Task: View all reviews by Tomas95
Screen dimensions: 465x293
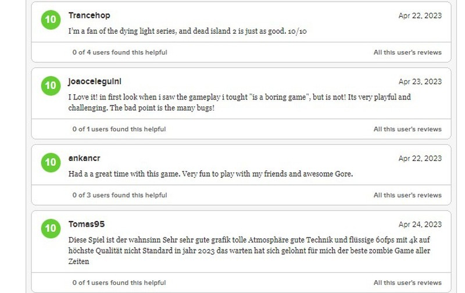Action: 407,283
